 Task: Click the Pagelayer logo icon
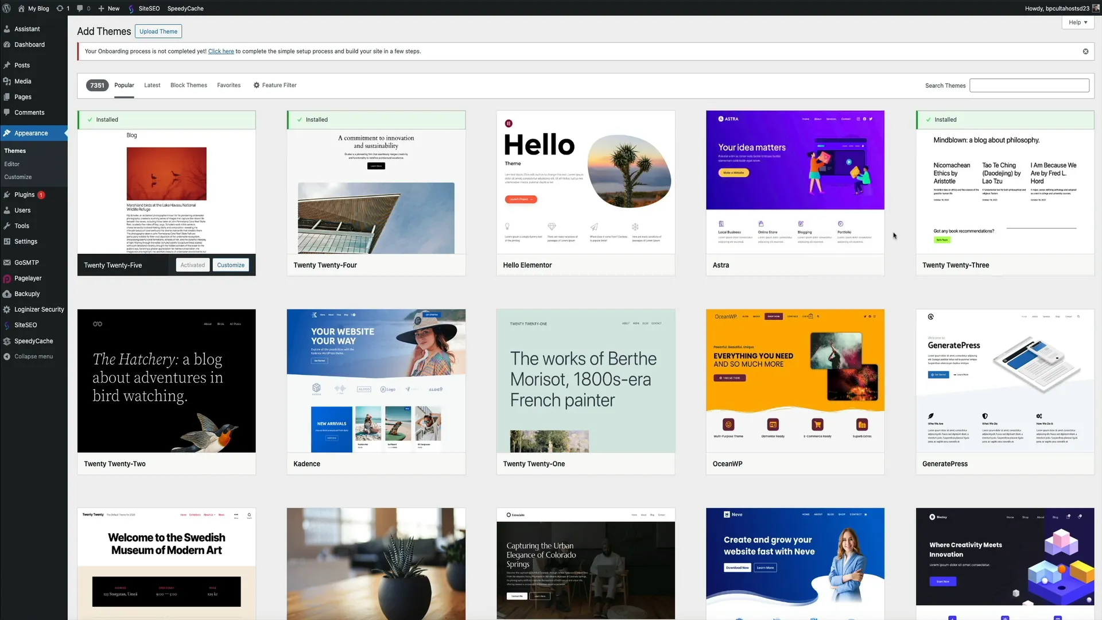(x=7, y=278)
